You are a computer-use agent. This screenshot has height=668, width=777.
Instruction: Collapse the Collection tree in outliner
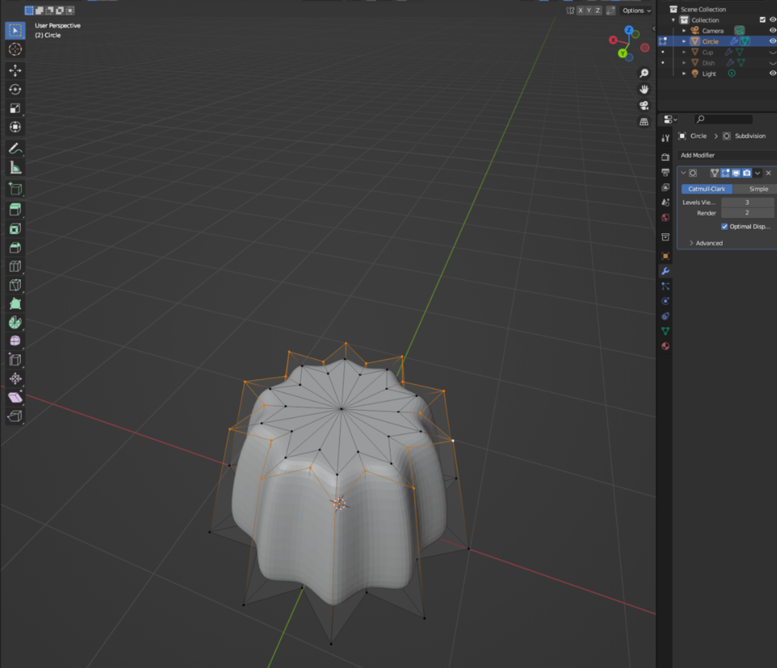point(674,20)
